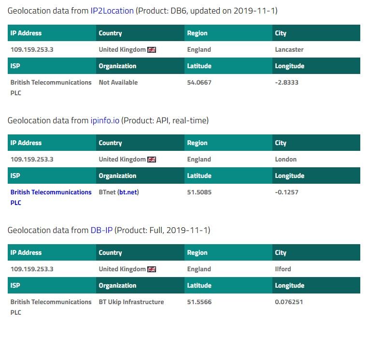Click UK flag icon in ipinfo.io table

[152, 160]
